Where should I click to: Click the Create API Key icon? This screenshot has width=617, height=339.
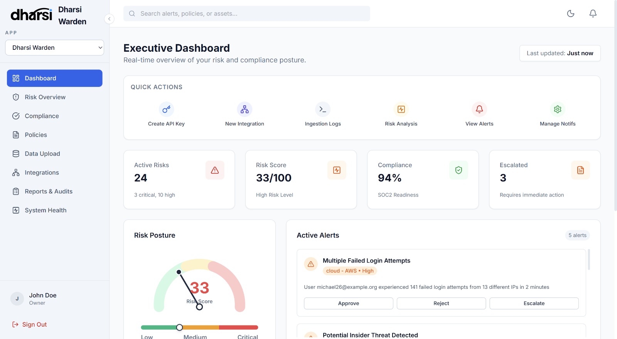point(166,110)
